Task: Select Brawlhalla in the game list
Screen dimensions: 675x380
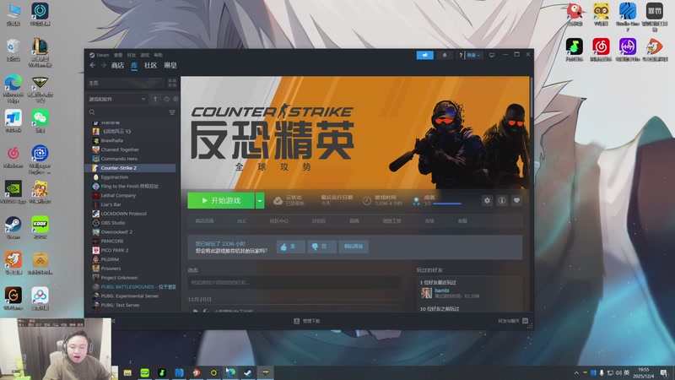Action: pos(112,140)
